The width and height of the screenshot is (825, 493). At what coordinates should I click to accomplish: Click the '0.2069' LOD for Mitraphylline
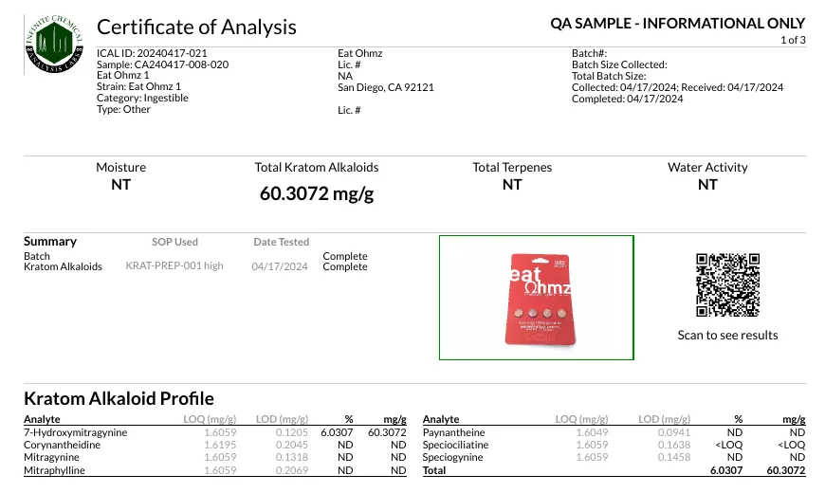292,470
